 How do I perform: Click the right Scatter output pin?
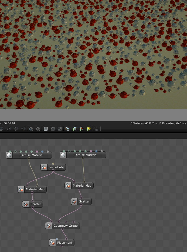coord(81,205)
